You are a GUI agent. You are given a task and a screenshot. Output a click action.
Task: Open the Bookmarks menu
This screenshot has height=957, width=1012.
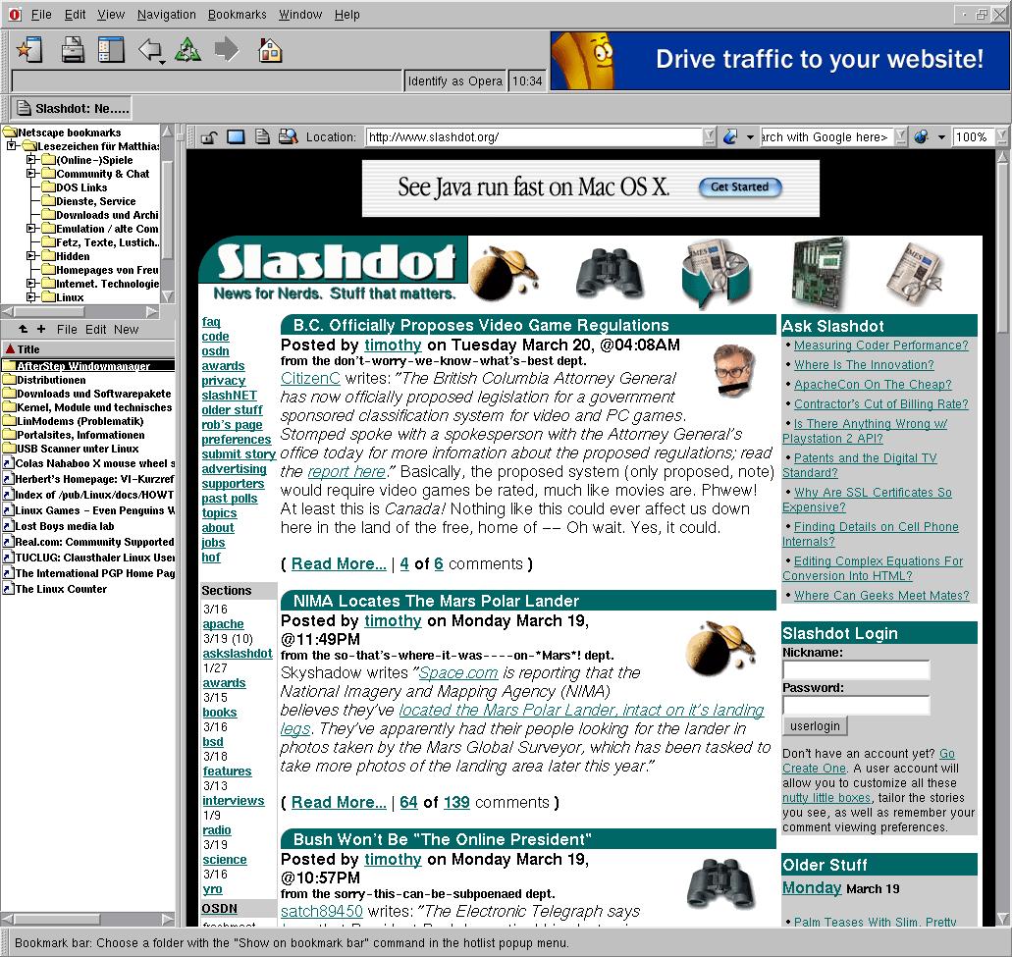pyautogui.click(x=236, y=15)
